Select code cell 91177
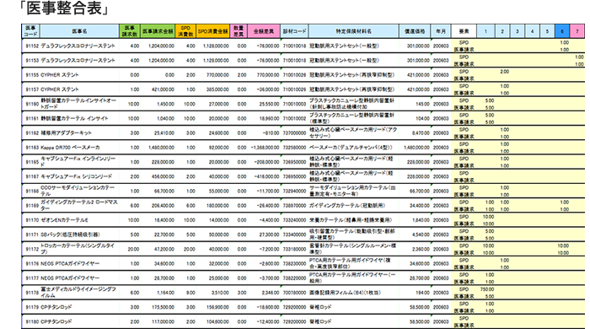 coord(32,278)
